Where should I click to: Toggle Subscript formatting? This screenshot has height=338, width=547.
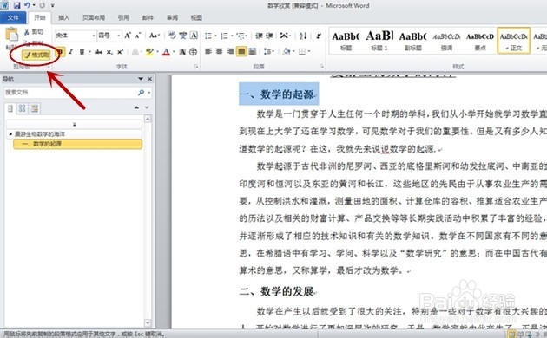(x=109, y=52)
